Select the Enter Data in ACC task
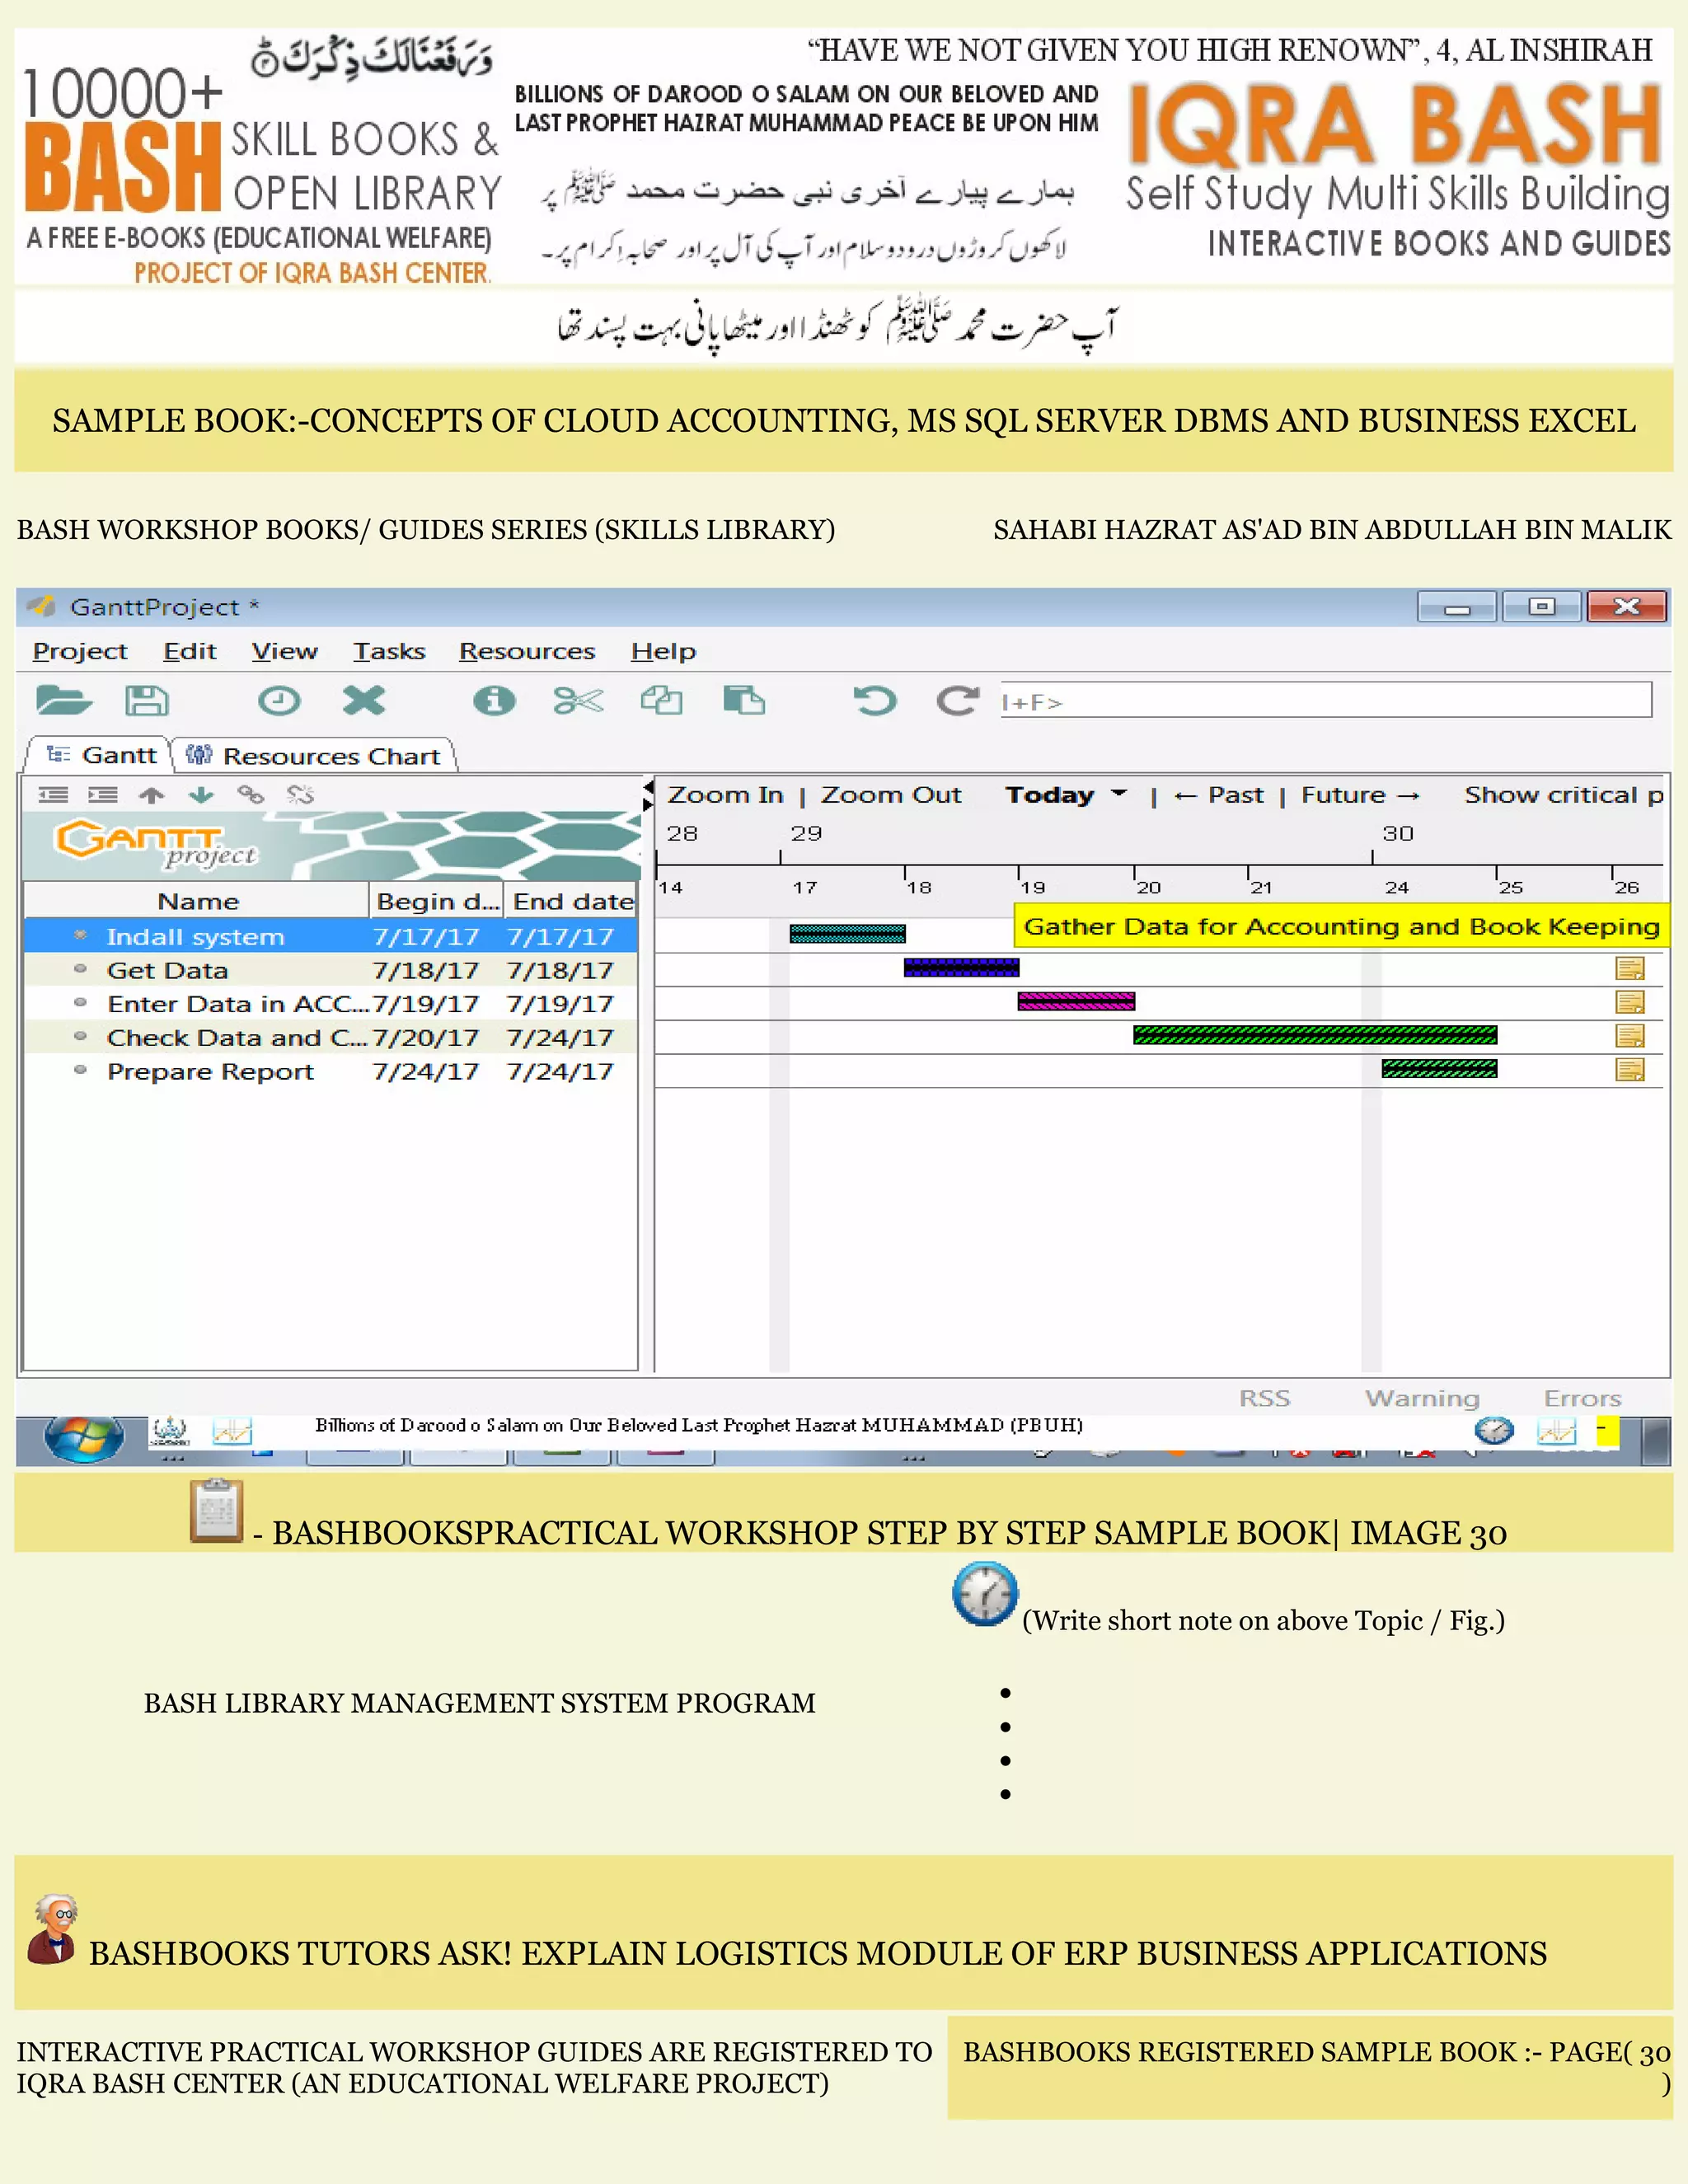This screenshot has width=1688, height=2184. 330,1004
